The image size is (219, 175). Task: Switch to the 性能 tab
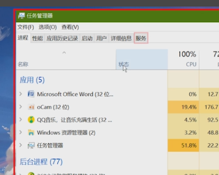[37, 38]
